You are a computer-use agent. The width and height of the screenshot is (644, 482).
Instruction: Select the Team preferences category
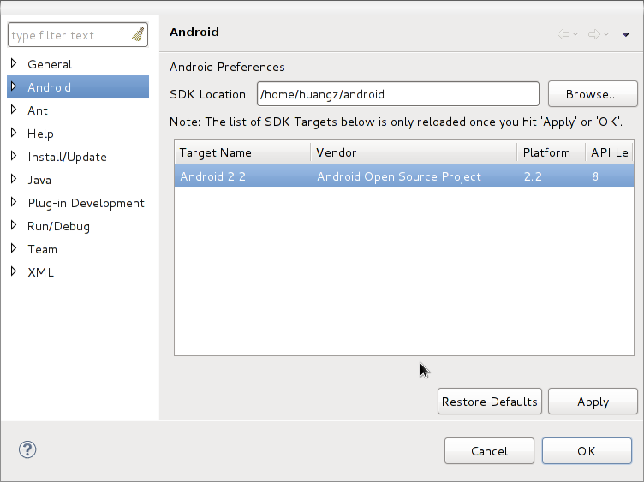click(x=42, y=249)
